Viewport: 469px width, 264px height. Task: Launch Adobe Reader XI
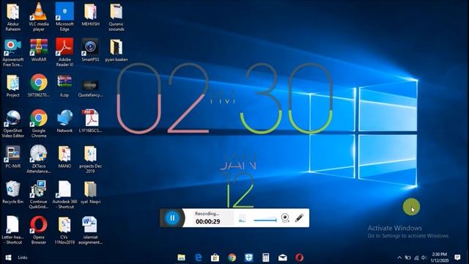64,53
